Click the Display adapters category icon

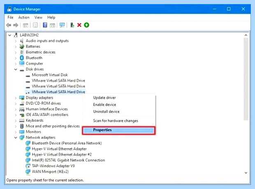[x=22, y=98]
